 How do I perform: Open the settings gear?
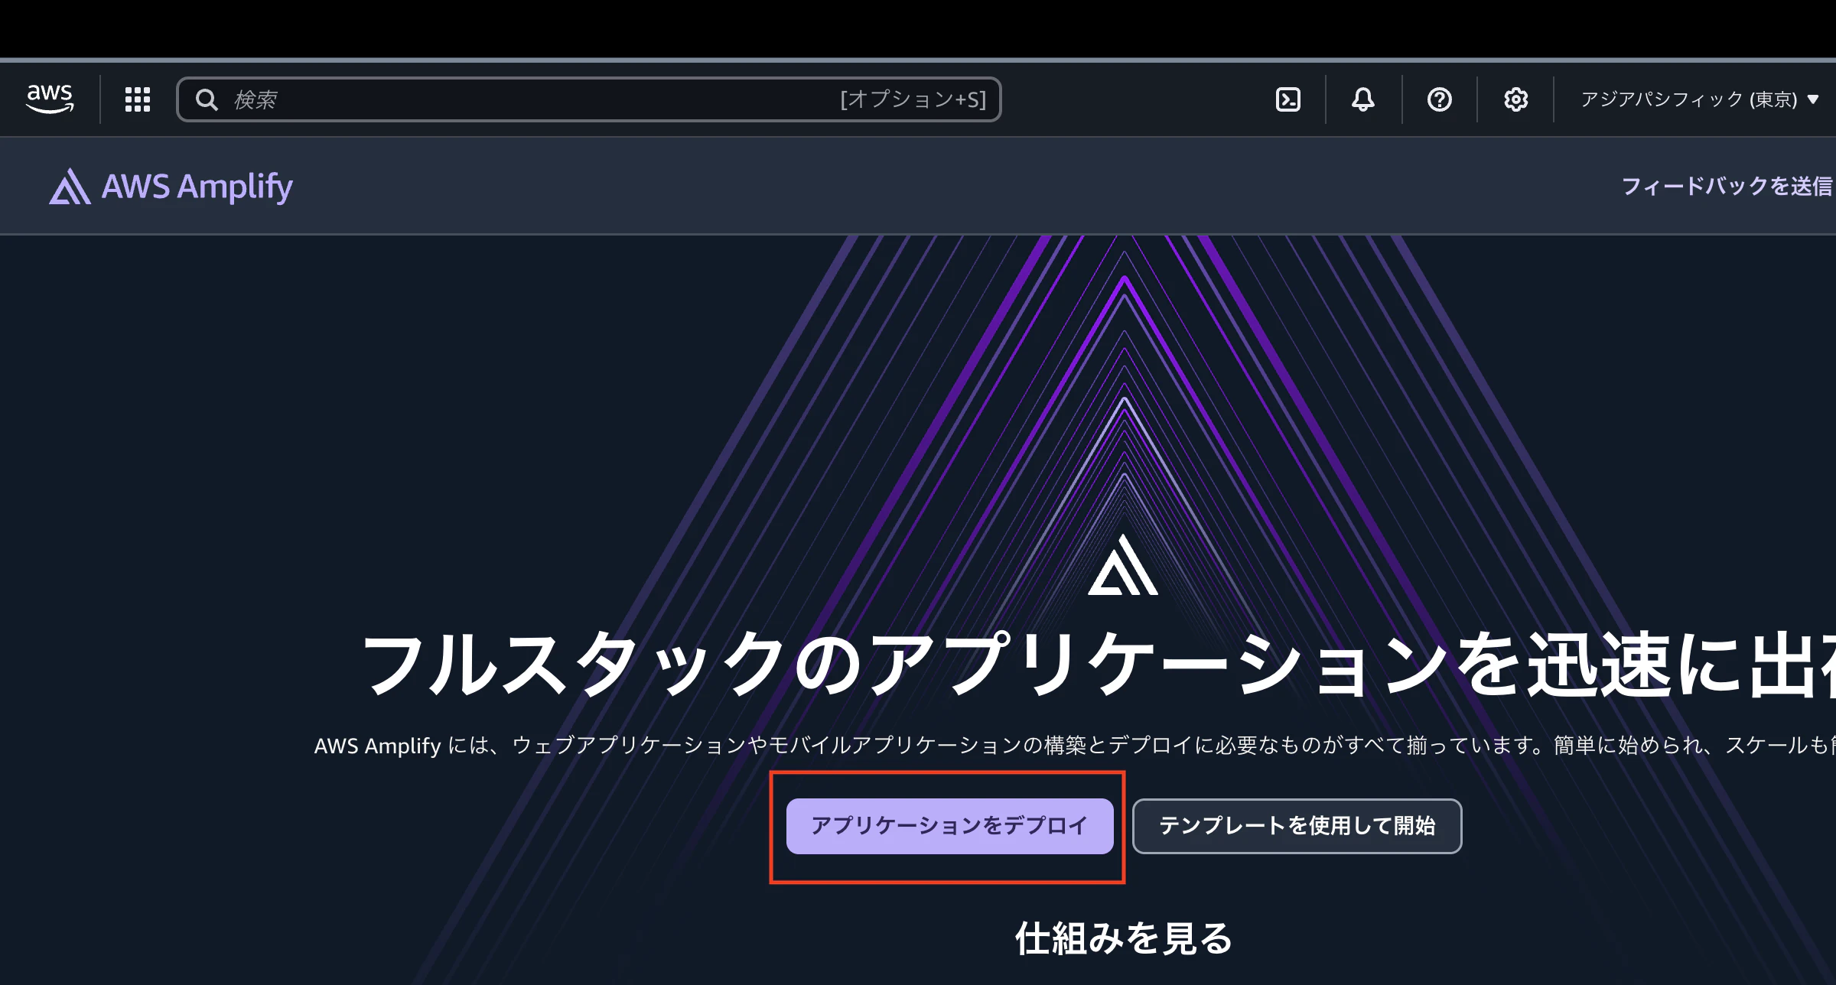pyautogui.click(x=1515, y=99)
